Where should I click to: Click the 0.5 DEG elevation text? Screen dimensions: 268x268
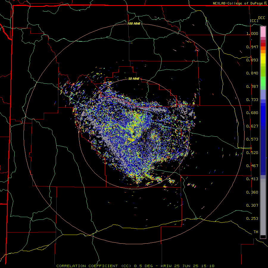pos(143,266)
